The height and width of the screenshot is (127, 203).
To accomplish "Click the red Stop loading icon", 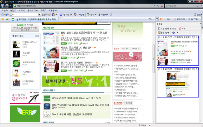I will point(162,6).
